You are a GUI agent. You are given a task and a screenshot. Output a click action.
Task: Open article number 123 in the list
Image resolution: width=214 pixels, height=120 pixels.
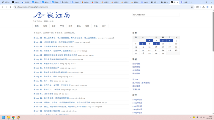53,42
